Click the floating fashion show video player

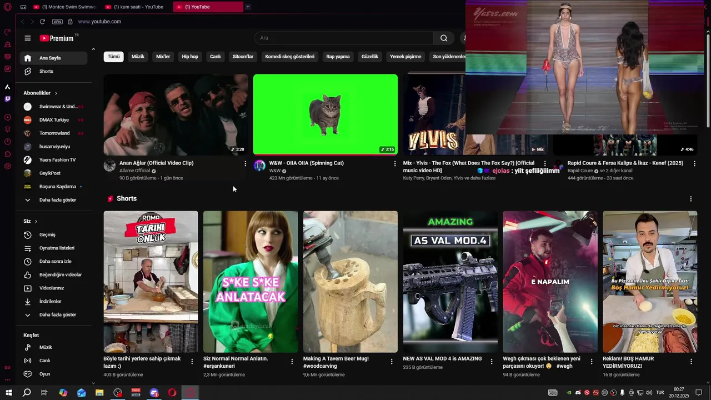tap(584, 67)
